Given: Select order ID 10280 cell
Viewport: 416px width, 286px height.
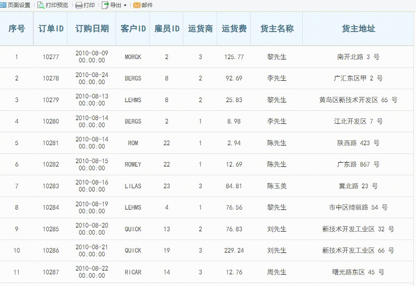Looking at the screenshot, I should click(x=51, y=121).
